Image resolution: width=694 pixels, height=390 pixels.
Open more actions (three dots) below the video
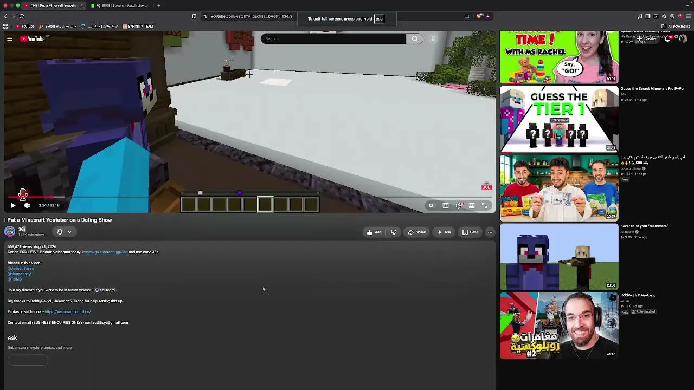coord(490,232)
